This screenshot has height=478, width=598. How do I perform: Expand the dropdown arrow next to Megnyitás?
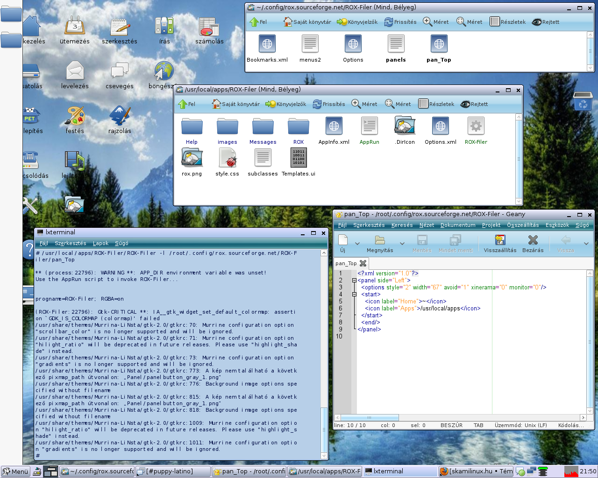[x=402, y=244]
